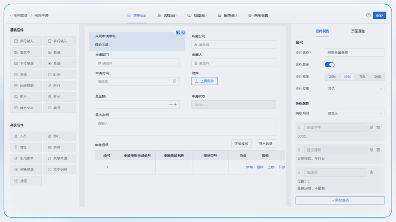The width and height of the screenshot is (396, 222).
Task: Set control width to 25%
Action: [x=332, y=77]
